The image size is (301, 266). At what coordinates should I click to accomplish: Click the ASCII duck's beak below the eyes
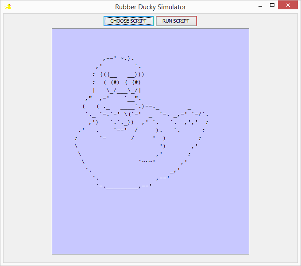(x=122, y=91)
